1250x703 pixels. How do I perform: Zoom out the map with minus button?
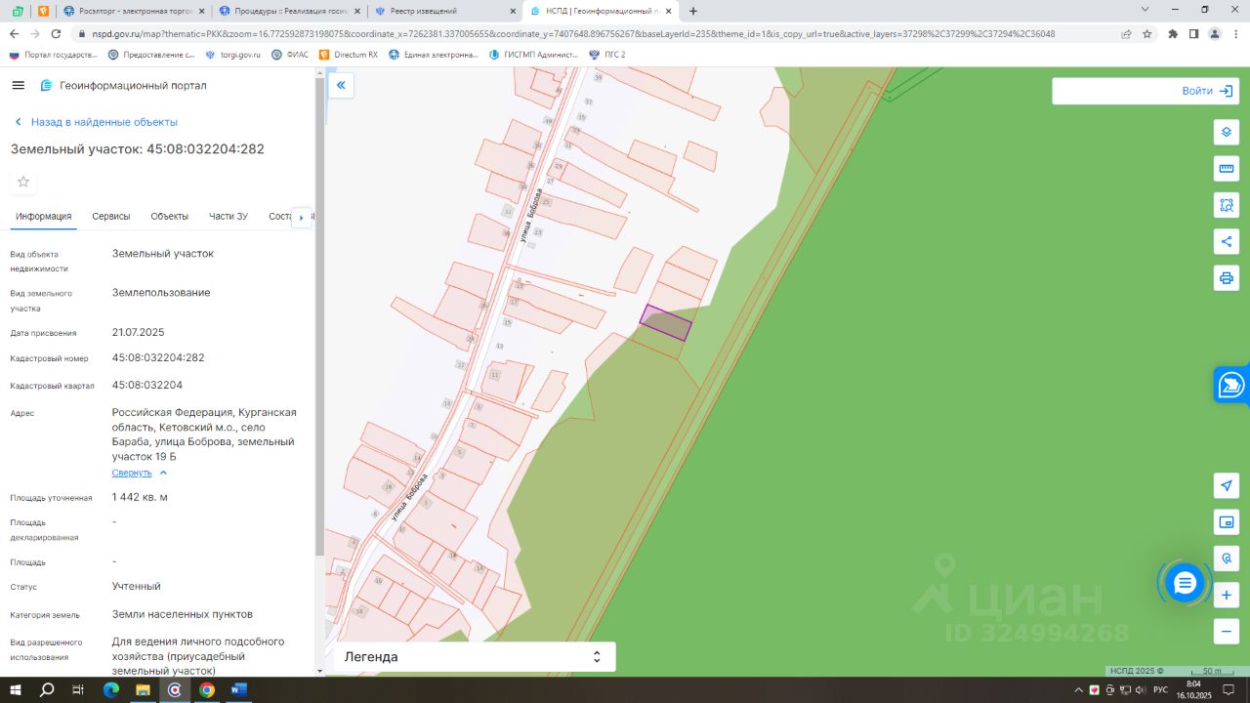tap(1227, 632)
